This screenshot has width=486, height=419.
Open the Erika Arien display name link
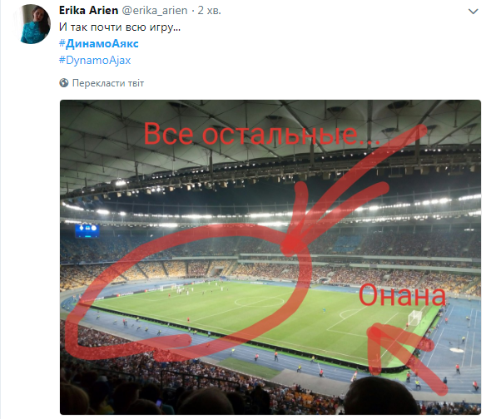pos(89,10)
